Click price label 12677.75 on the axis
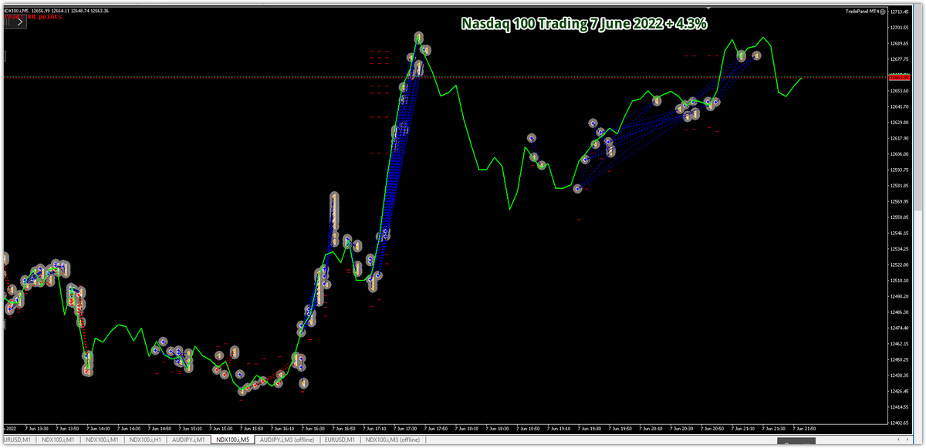 [898, 59]
